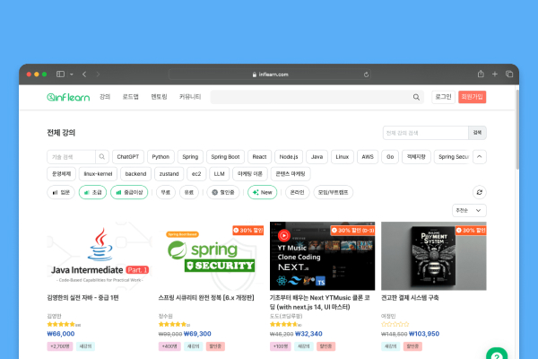The height and width of the screenshot is (359, 538).
Task: Open the 커뮤니티 menu
Action: [x=190, y=96]
